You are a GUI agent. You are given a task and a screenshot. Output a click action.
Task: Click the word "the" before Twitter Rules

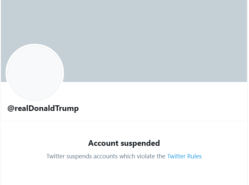161,156
